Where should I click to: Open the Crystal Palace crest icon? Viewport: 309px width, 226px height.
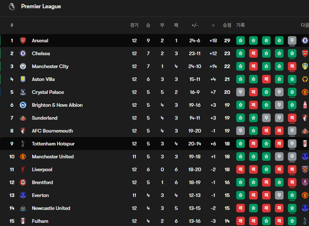(x=23, y=92)
